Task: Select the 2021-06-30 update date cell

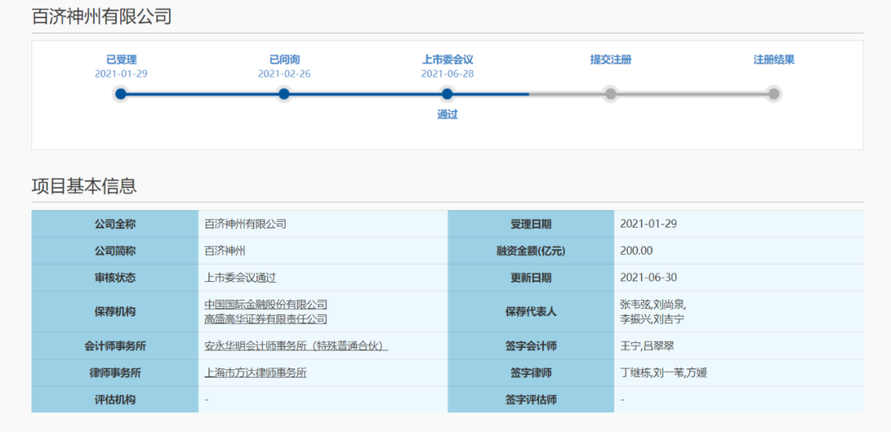Action: (x=648, y=278)
